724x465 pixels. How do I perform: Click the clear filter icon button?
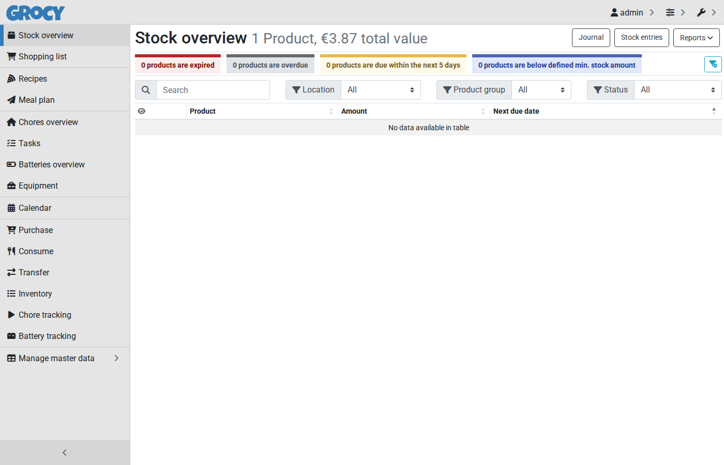(x=713, y=64)
